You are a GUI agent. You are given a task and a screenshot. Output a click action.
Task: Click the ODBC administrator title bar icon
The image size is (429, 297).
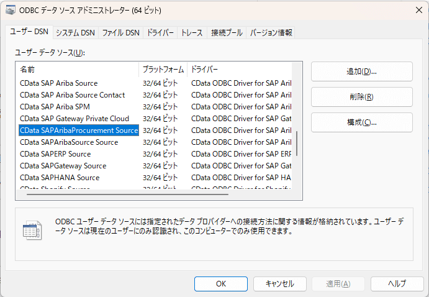[11, 10]
